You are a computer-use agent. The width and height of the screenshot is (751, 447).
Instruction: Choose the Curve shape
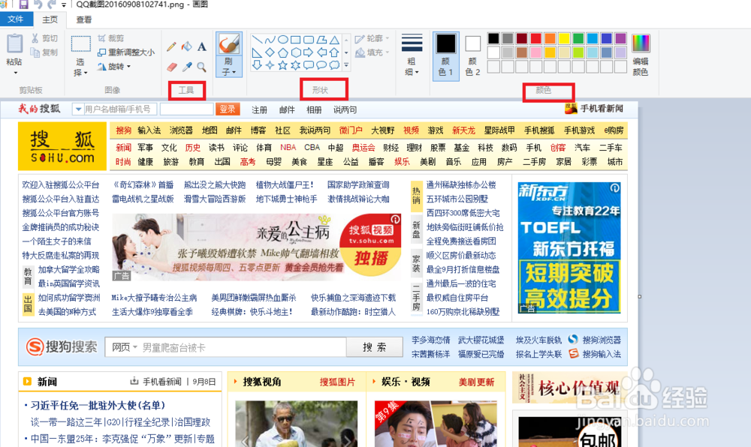click(270, 40)
